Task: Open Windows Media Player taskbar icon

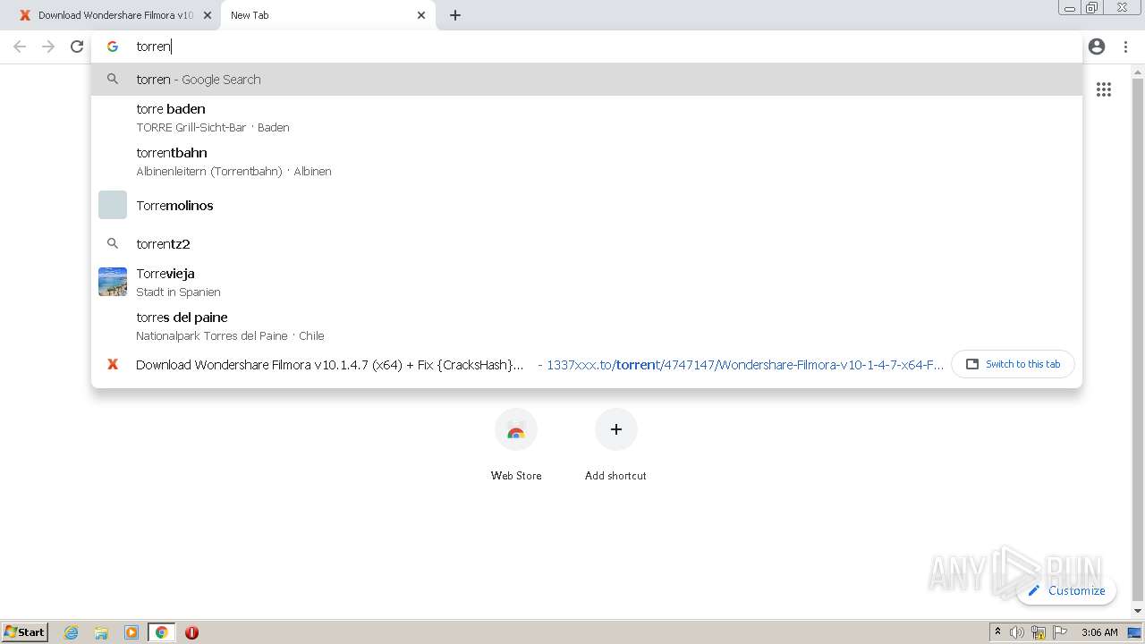Action: [x=131, y=632]
